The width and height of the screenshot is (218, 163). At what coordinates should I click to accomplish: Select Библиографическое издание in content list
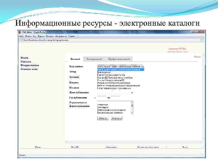[111, 110]
